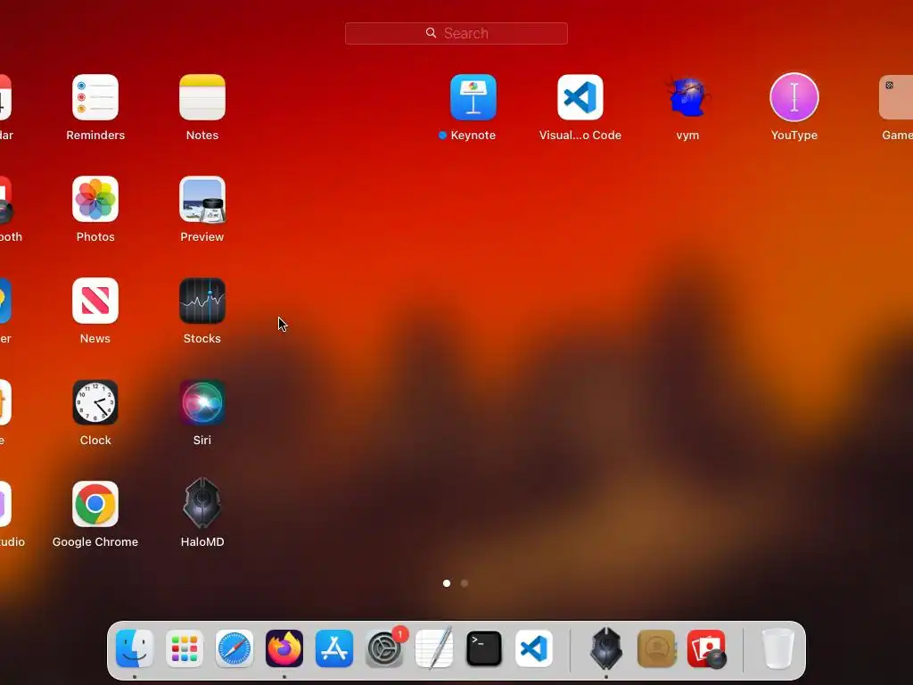
Task: Open the Reminders app in Launchpad
Action: 95,97
